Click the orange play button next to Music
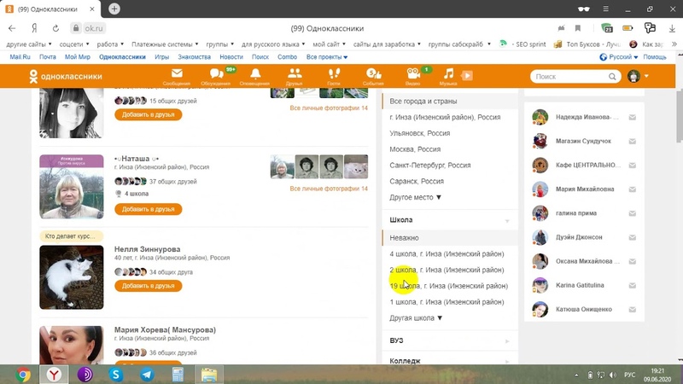 [x=467, y=76]
